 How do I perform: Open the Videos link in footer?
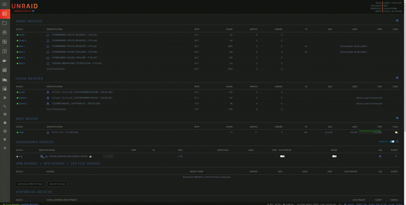(399, 204)
